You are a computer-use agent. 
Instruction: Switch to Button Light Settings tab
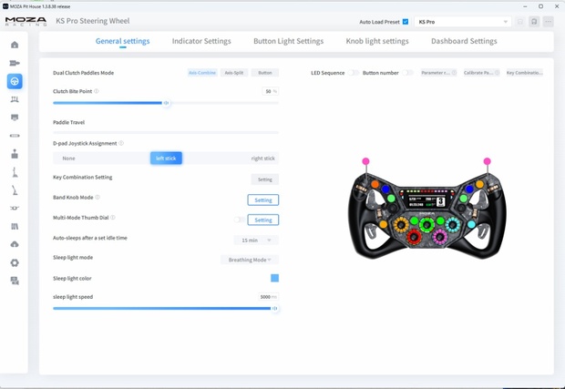tap(288, 41)
